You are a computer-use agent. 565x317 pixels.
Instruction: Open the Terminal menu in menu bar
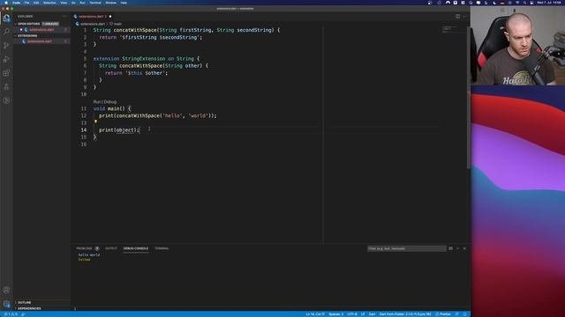coord(95,3)
